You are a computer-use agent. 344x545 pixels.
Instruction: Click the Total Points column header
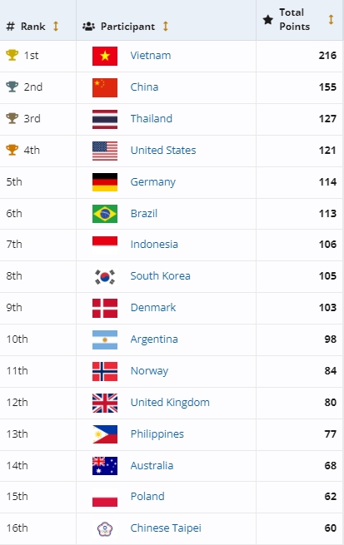click(294, 19)
